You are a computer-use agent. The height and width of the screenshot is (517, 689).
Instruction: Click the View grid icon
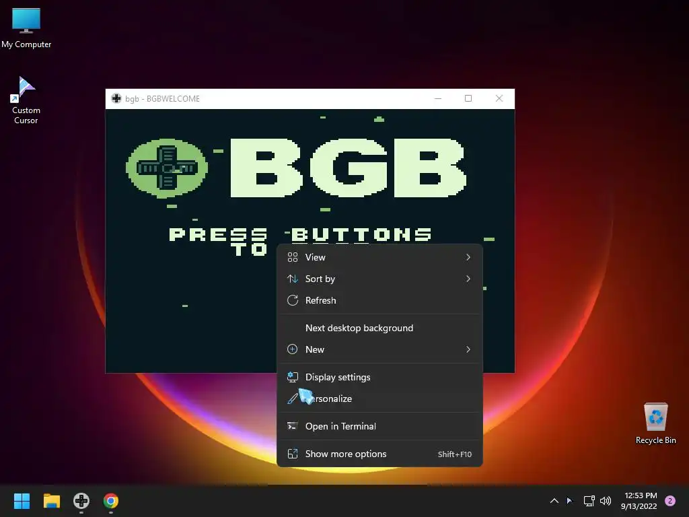(x=293, y=257)
